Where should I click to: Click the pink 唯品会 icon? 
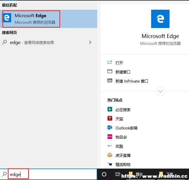click(110, 137)
